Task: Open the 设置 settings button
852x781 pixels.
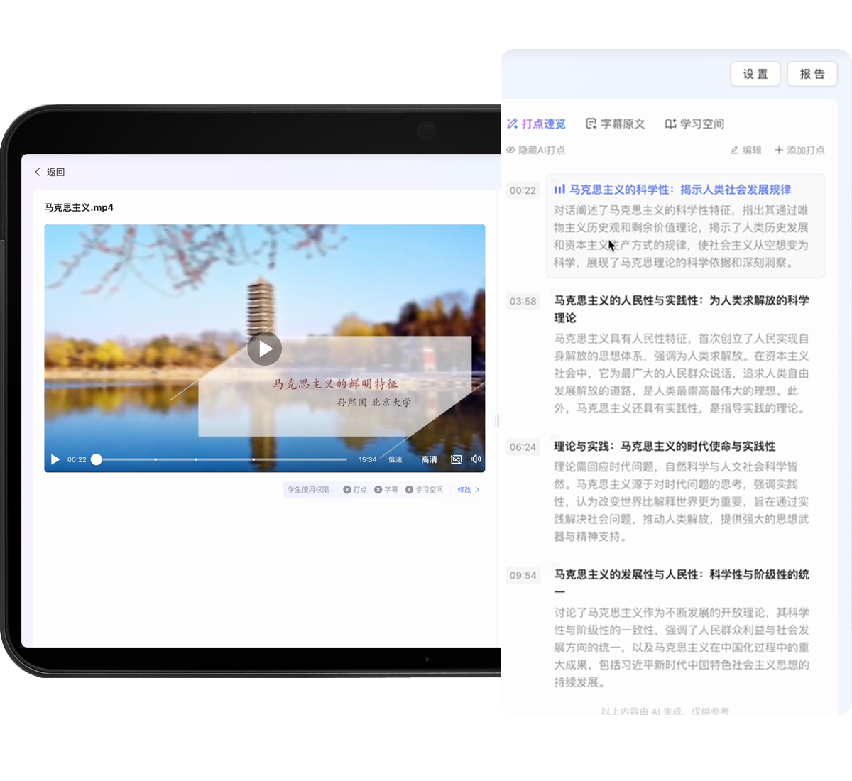Action: coord(755,74)
